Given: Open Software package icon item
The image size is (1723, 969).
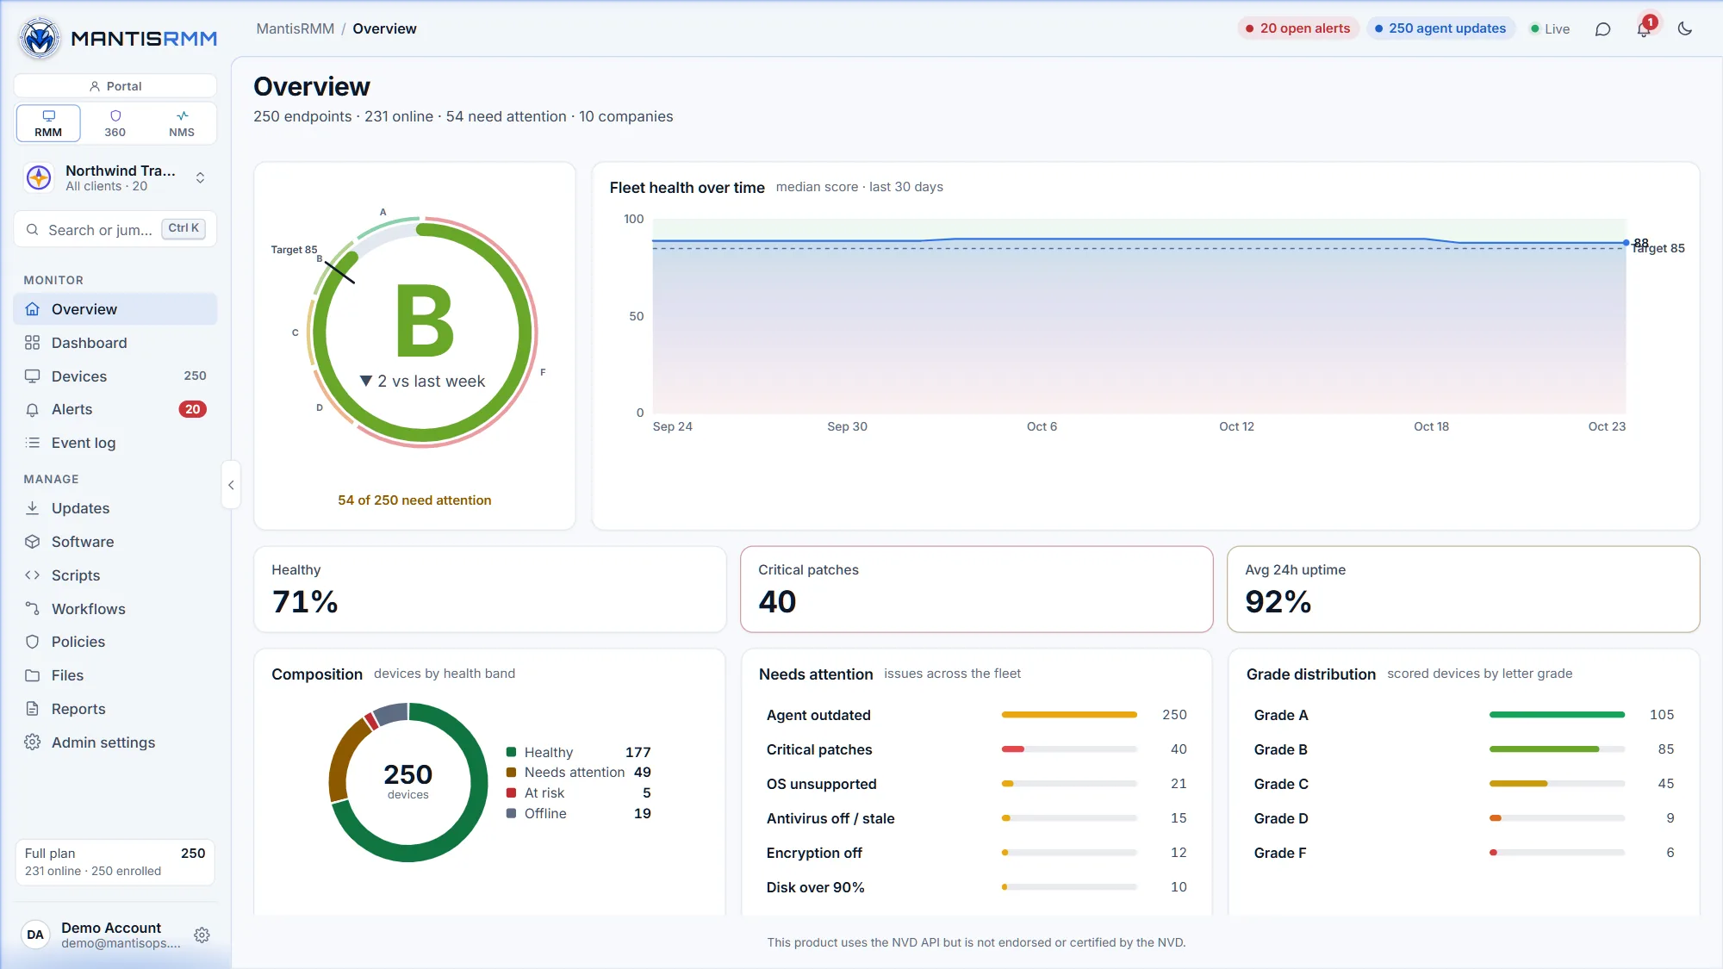Looking at the screenshot, I should click(x=115, y=542).
